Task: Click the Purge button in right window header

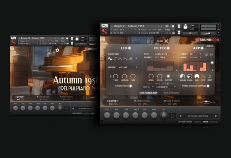Action: (167, 30)
